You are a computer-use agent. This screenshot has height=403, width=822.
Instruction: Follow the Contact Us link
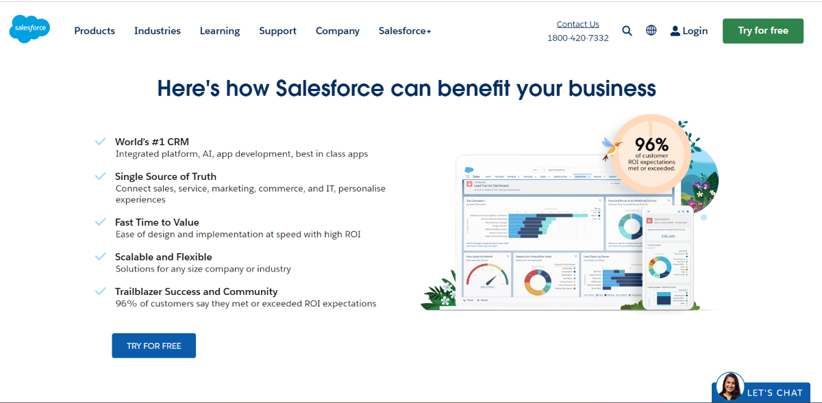click(x=577, y=24)
